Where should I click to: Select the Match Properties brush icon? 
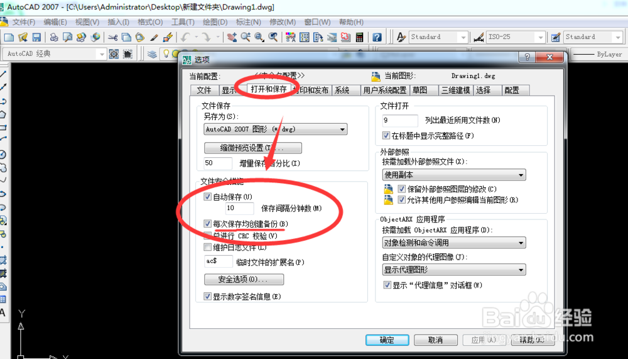coord(154,37)
